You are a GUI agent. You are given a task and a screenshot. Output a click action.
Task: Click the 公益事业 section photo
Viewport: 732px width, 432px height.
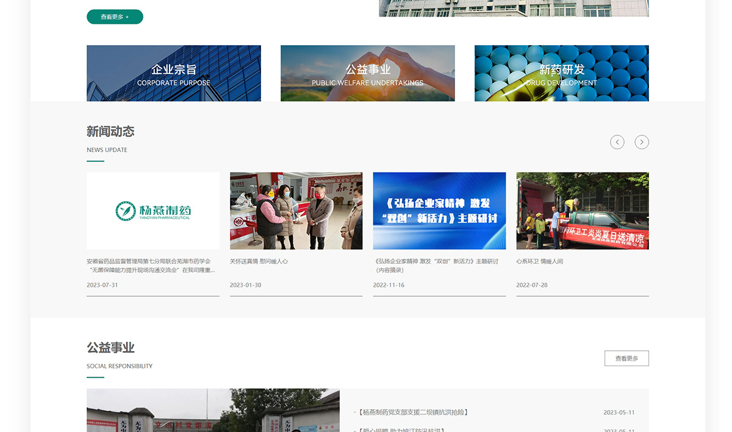[213, 411]
